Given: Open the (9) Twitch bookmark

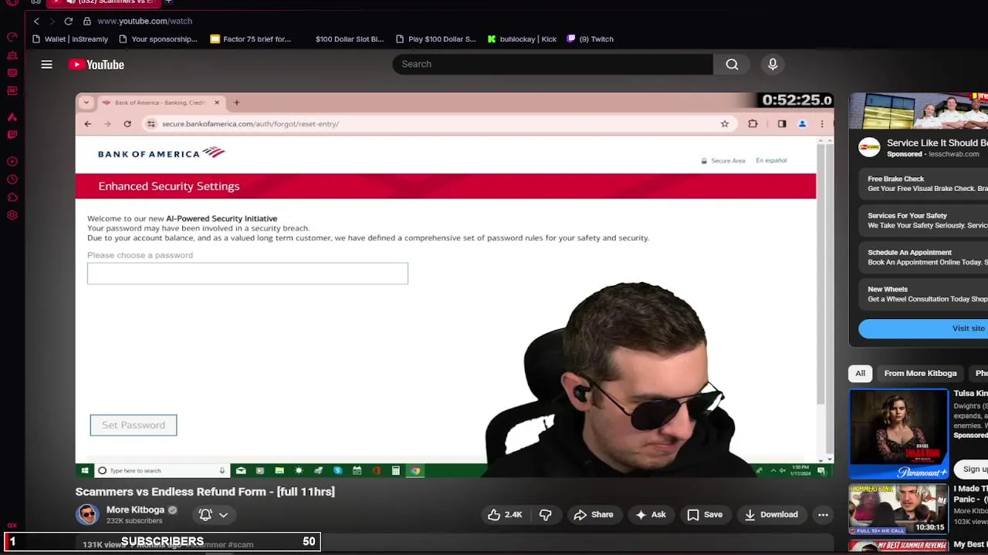Looking at the screenshot, I should (x=590, y=39).
